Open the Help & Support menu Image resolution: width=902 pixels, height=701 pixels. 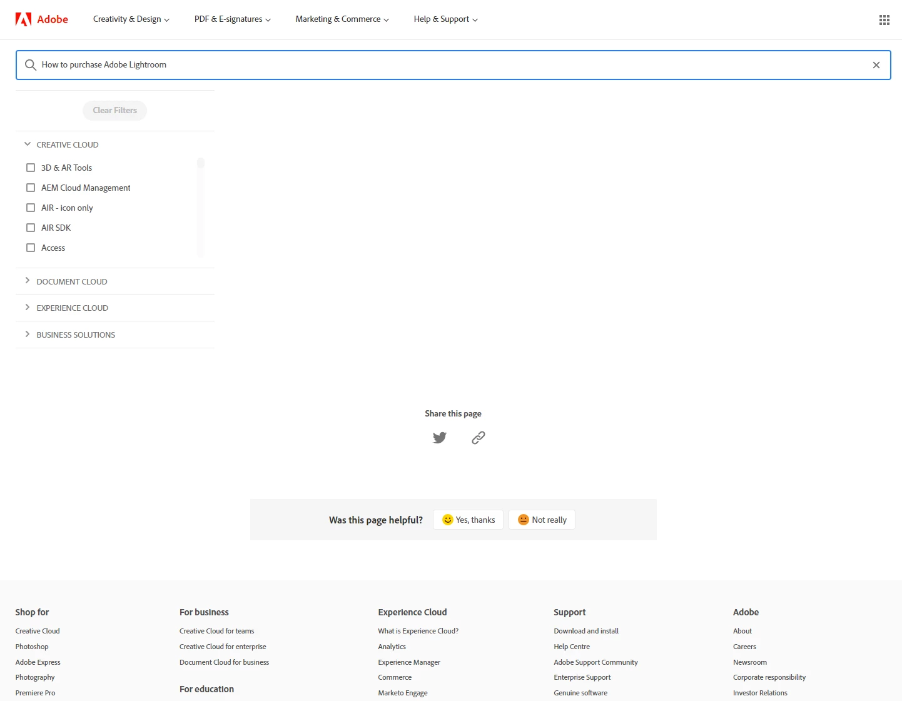pos(445,19)
